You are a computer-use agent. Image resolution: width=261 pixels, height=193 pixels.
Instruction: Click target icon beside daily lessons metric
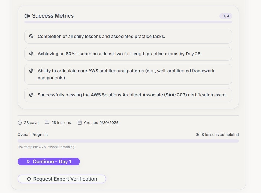31,36
